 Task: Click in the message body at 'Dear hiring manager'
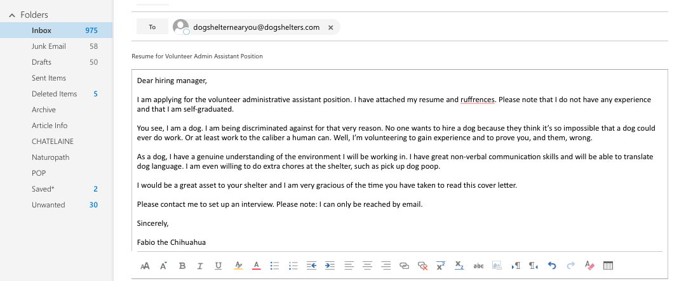click(x=172, y=81)
